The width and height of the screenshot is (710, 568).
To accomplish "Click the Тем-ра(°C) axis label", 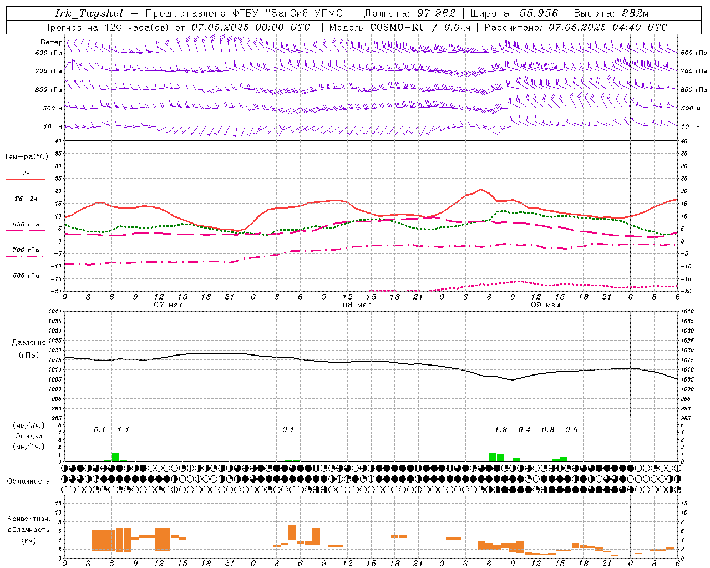I will [26, 157].
